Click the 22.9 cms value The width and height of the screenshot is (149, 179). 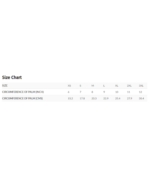coord(106,98)
